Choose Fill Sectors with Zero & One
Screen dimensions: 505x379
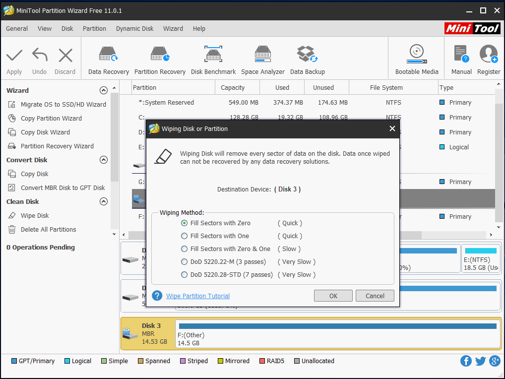click(x=185, y=249)
